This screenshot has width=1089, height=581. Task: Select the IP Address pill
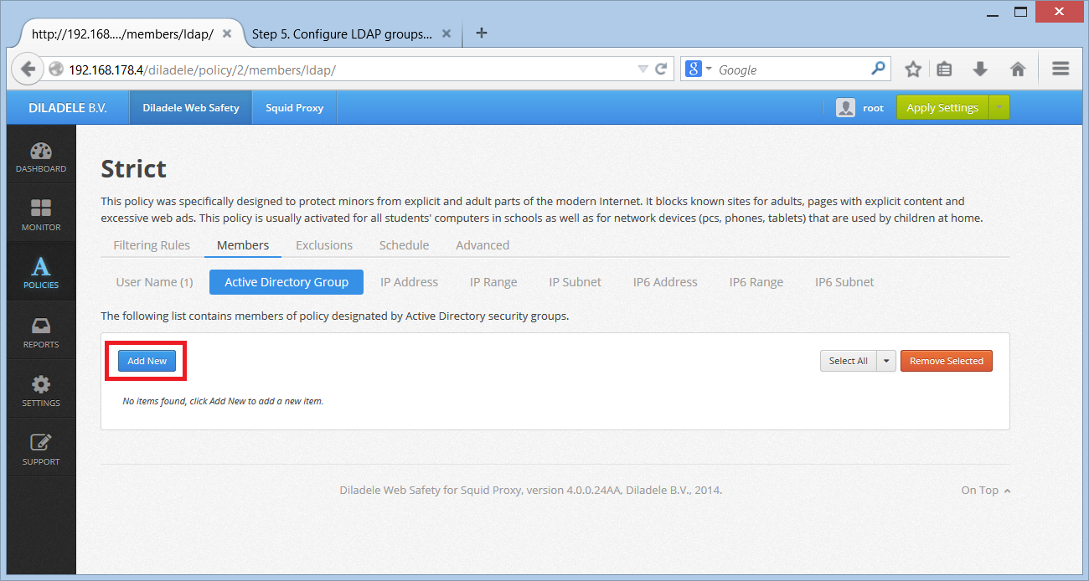409,282
